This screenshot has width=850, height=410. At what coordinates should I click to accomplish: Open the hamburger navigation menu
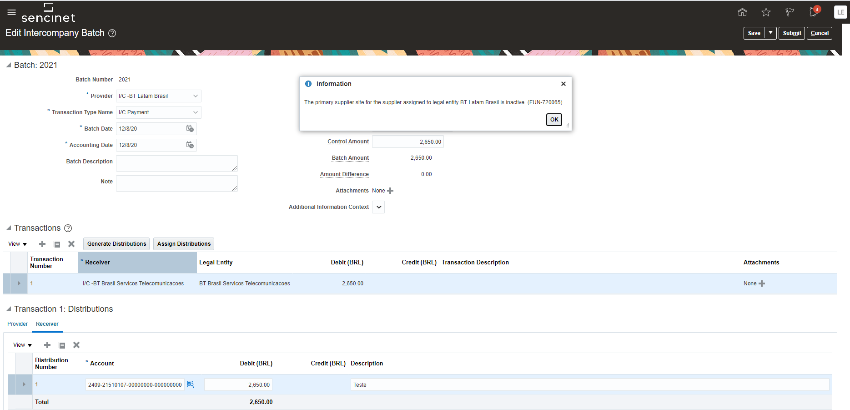point(12,12)
